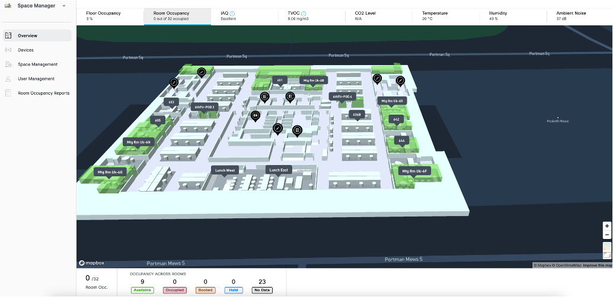This screenshot has width=613, height=297.
Task: Click the Available status legend badge
Action: coord(142,290)
